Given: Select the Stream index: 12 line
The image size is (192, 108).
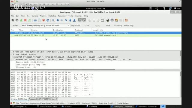Looking at the screenshot, I should (26, 67).
